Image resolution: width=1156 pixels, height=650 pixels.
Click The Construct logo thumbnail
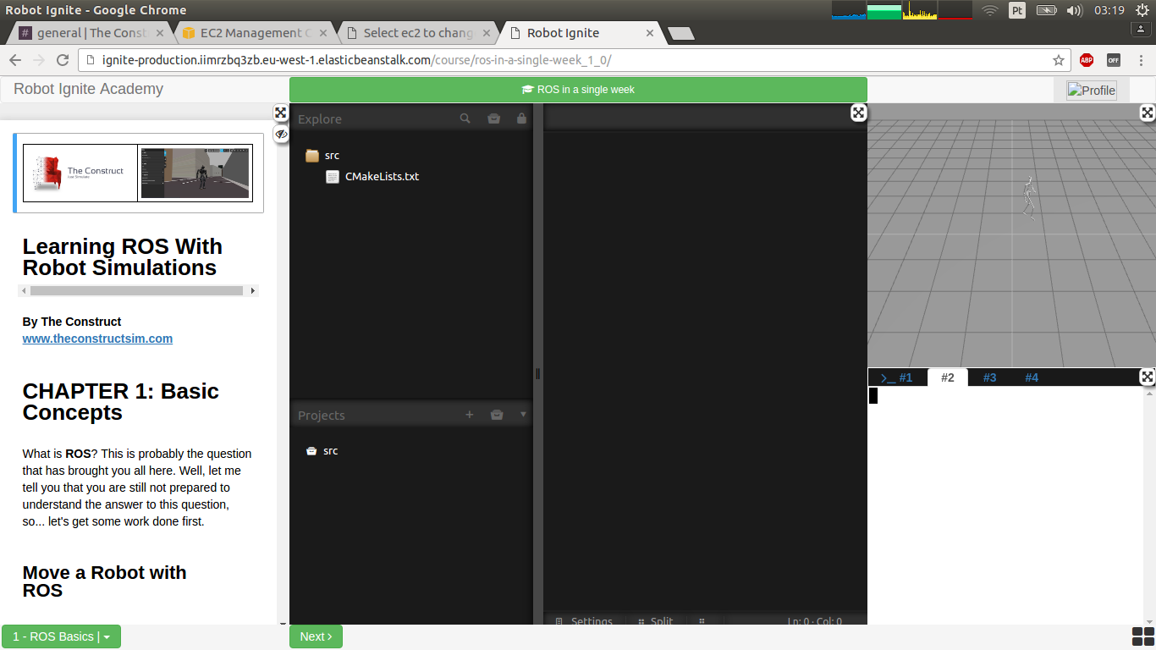click(x=80, y=173)
